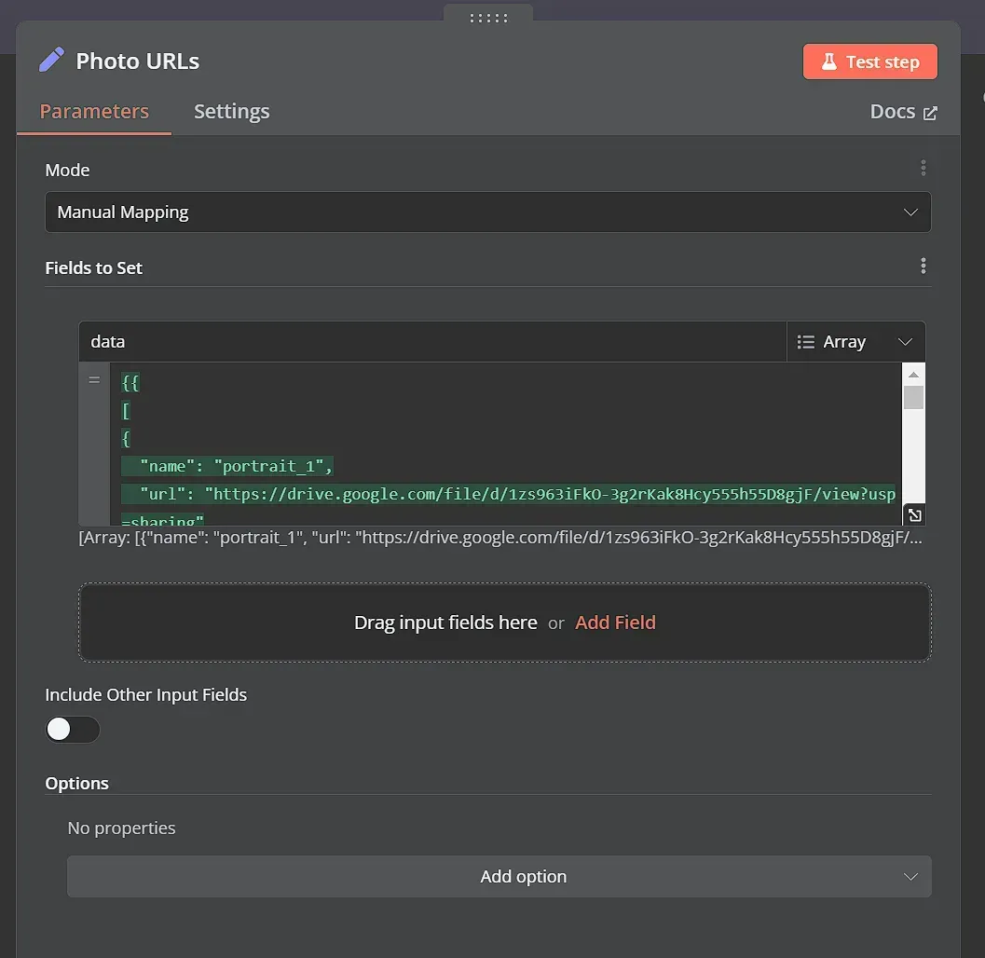Enable Include Other Input Fields
985x958 pixels.
73,729
